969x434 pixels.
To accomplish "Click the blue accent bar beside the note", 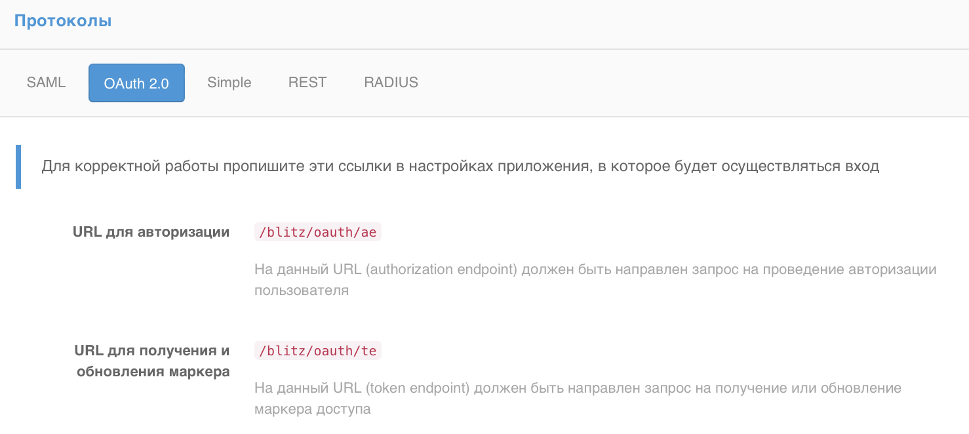I will (x=18, y=166).
